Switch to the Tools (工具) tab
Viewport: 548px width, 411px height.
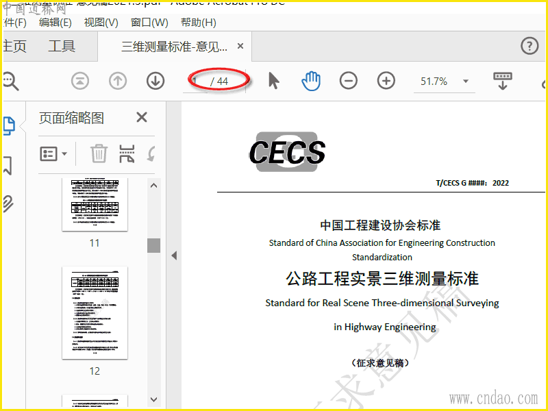pyautogui.click(x=62, y=46)
